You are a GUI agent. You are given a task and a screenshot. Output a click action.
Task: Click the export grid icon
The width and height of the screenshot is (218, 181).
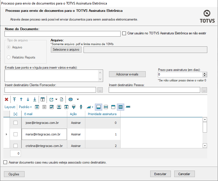tap(51, 99)
